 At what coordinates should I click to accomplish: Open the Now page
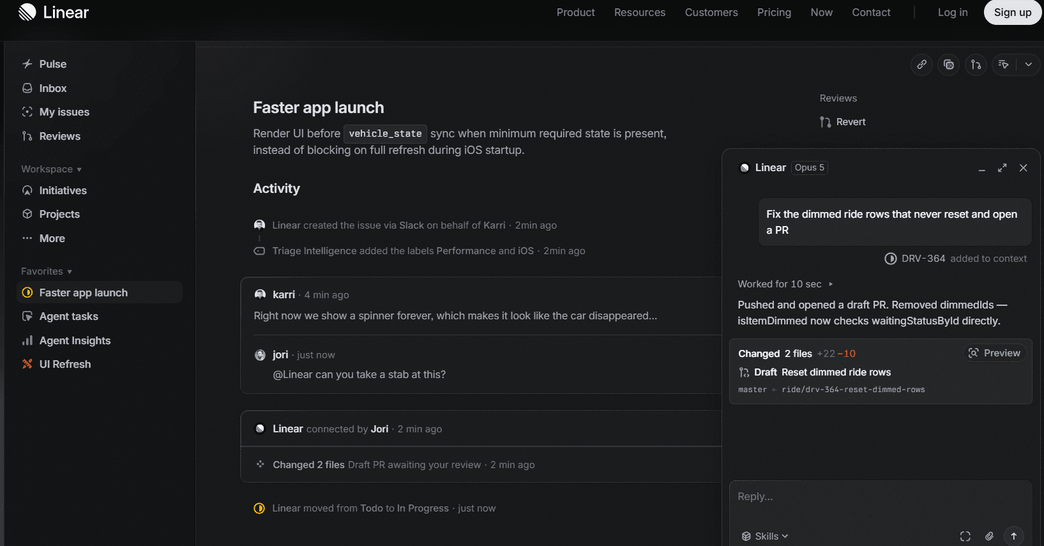tap(822, 12)
